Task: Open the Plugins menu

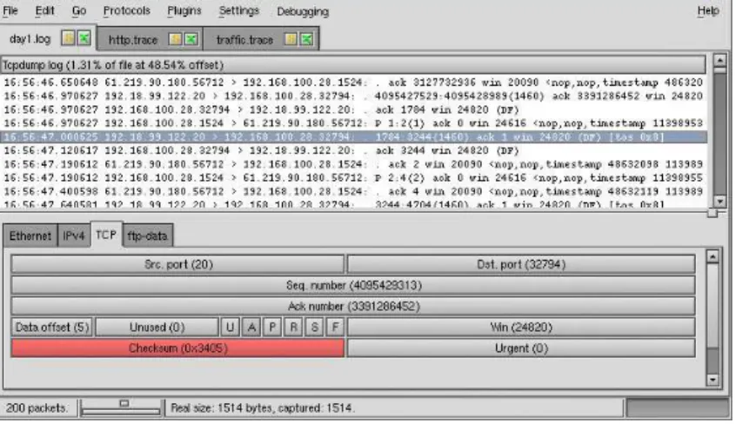Action: 184,10
